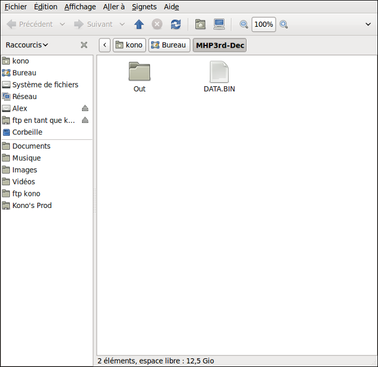
Task: Click the Bureau desktop icon in sidebar
Action: pyautogui.click(x=6, y=73)
